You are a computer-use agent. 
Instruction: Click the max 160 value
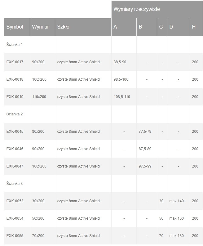click(x=177, y=218)
